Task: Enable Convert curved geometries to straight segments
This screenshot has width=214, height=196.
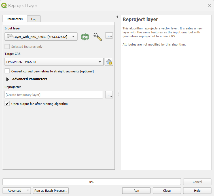Action: (x=7, y=71)
